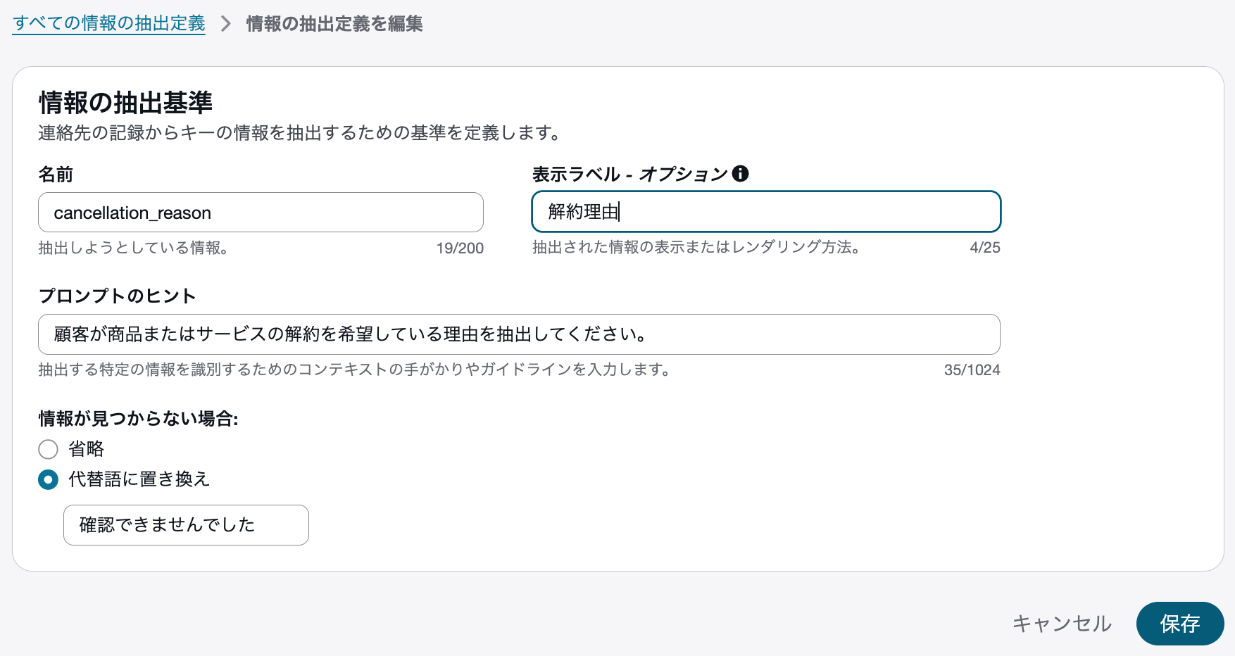
Task: Click the breadcrumb chevron separator
Action: pos(226,24)
